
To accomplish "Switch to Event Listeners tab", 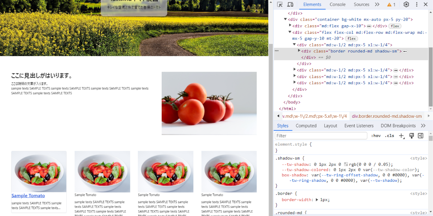I will pyautogui.click(x=359, y=126).
